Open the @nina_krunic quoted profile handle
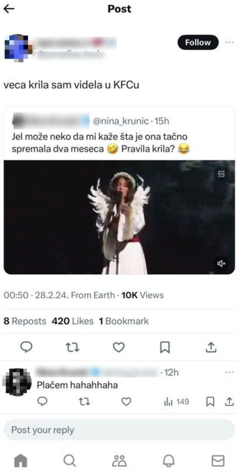237x470 pixels. 121,121
